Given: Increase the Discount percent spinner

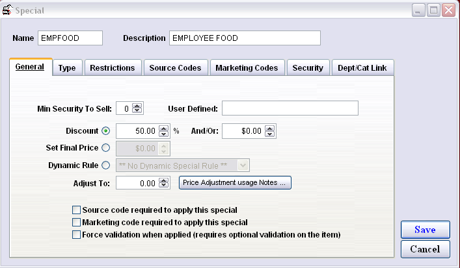Looking at the screenshot, I should (164, 128).
